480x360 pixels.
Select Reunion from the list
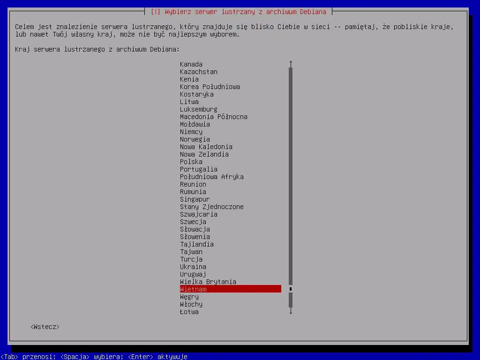pos(231,184)
